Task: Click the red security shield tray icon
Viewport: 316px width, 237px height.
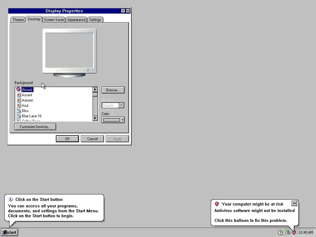Action: [x=294, y=233]
